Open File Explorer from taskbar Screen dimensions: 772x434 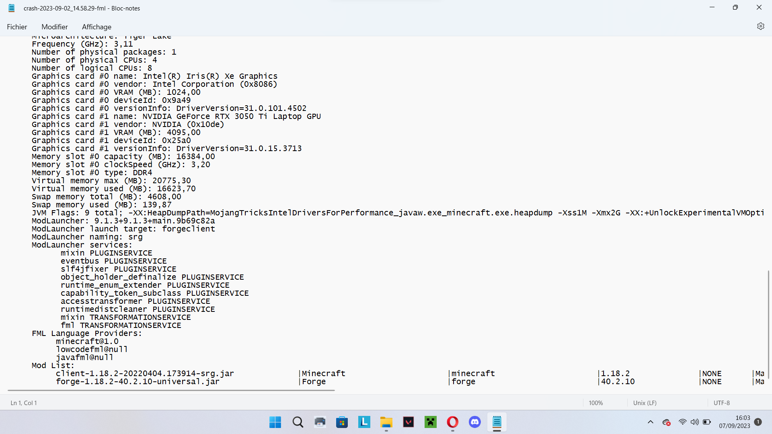(x=386, y=422)
